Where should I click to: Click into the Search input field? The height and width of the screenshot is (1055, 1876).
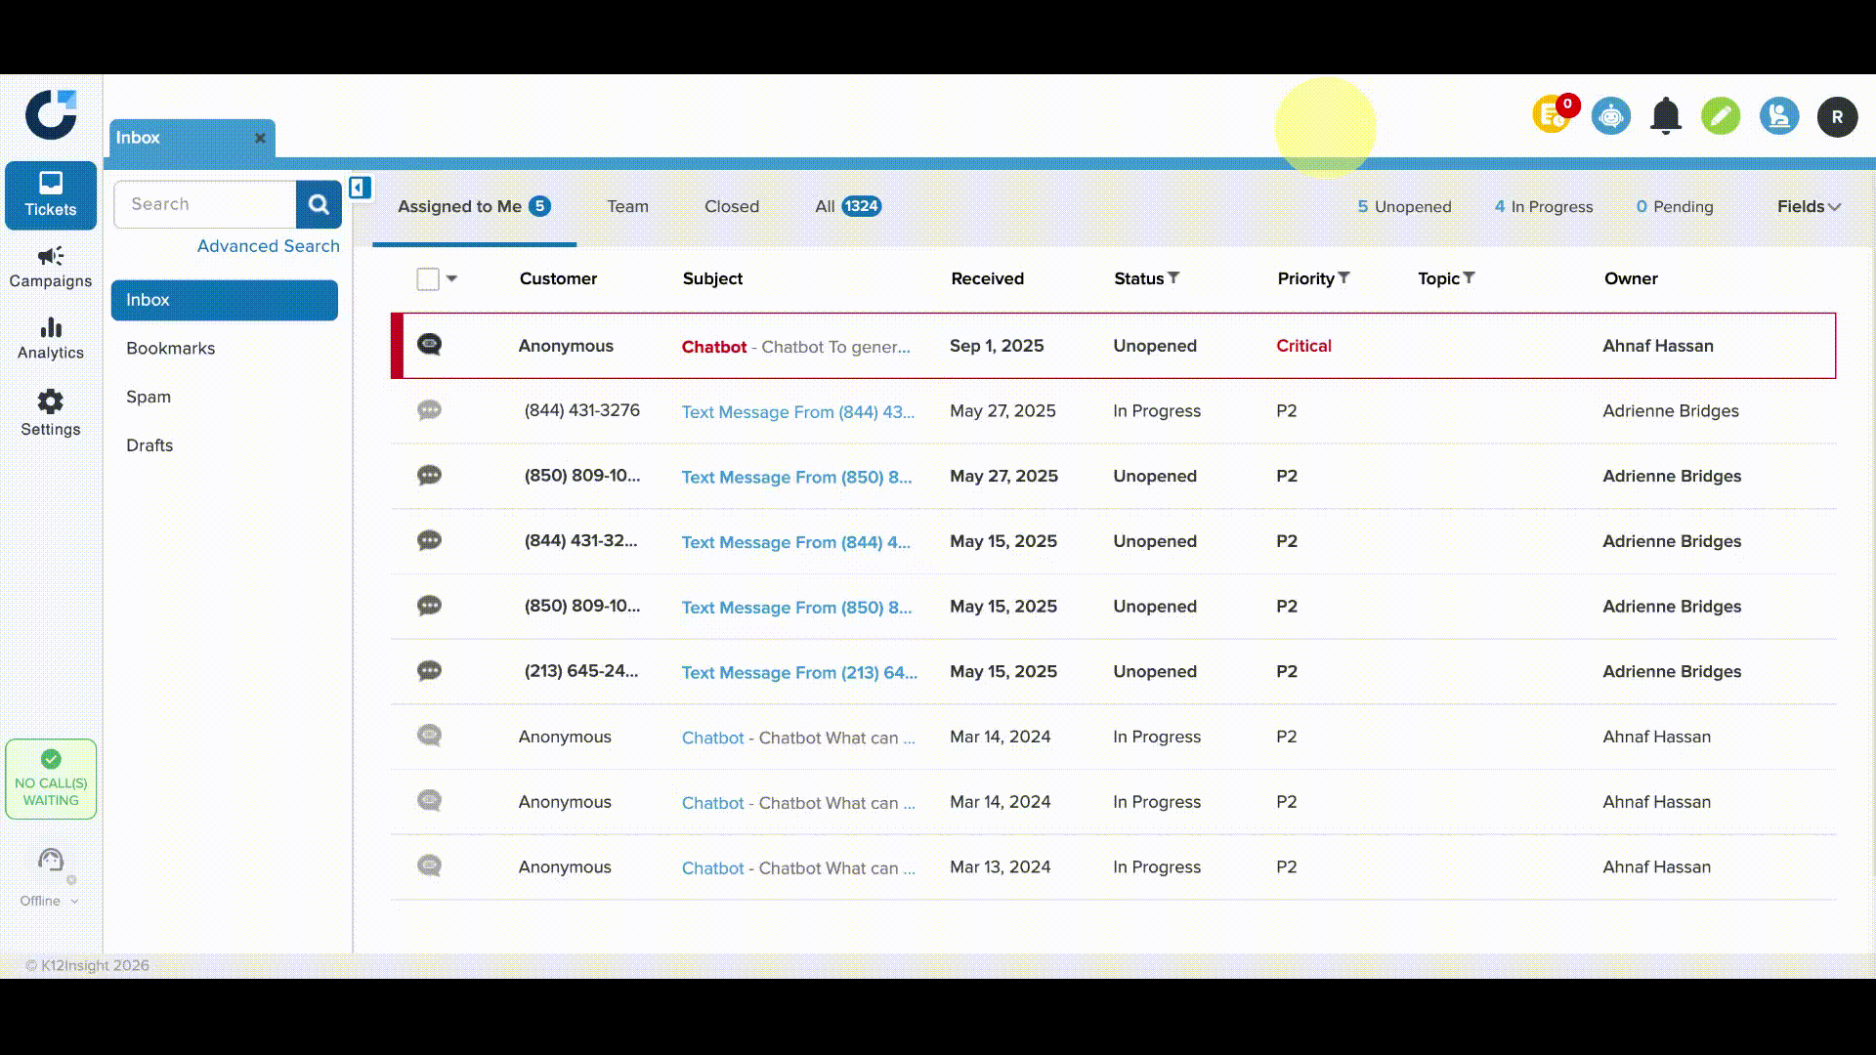[205, 204]
